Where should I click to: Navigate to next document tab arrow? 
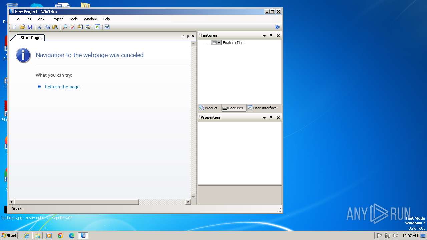188,36
